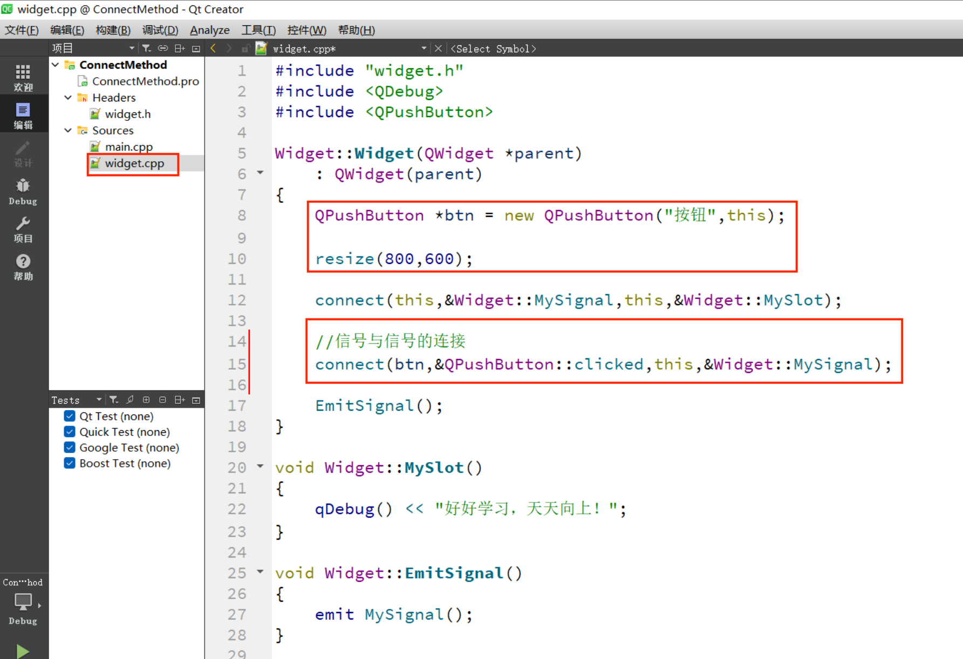The width and height of the screenshot is (963, 659).
Task: Select widget.cpp in Sources
Action: 134,164
